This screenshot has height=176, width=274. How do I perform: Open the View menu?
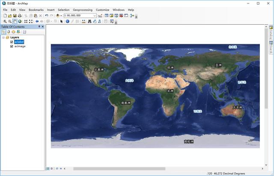coord(22,10)
